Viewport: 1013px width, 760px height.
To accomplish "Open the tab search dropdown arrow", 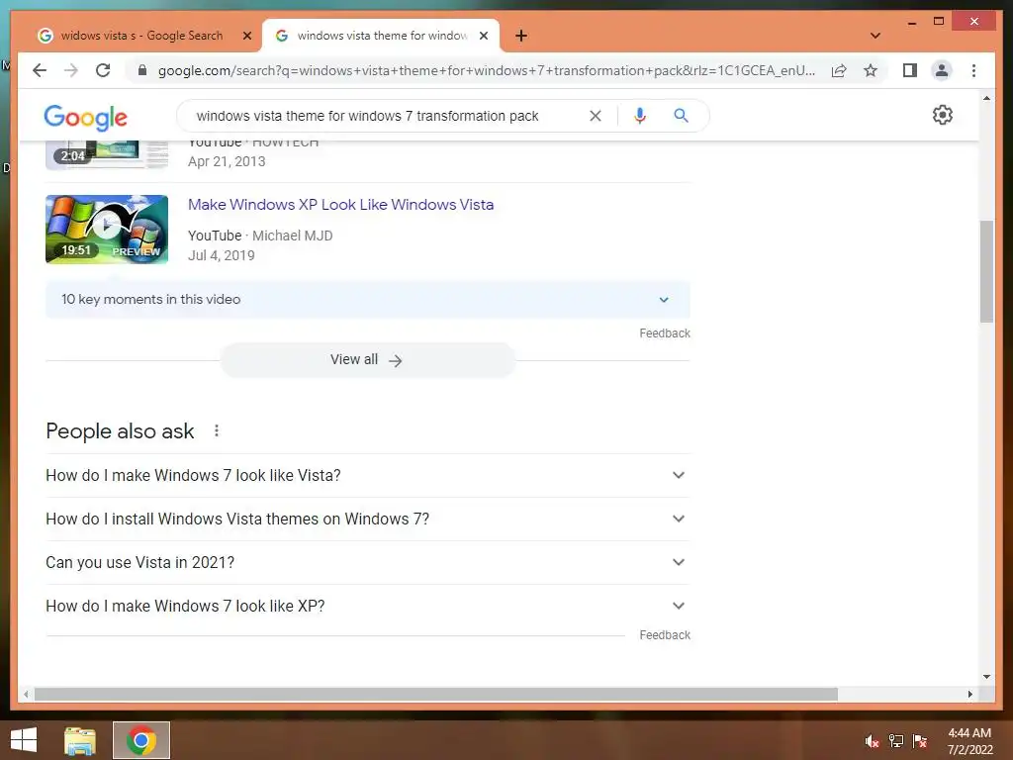I will pos(875,36).
